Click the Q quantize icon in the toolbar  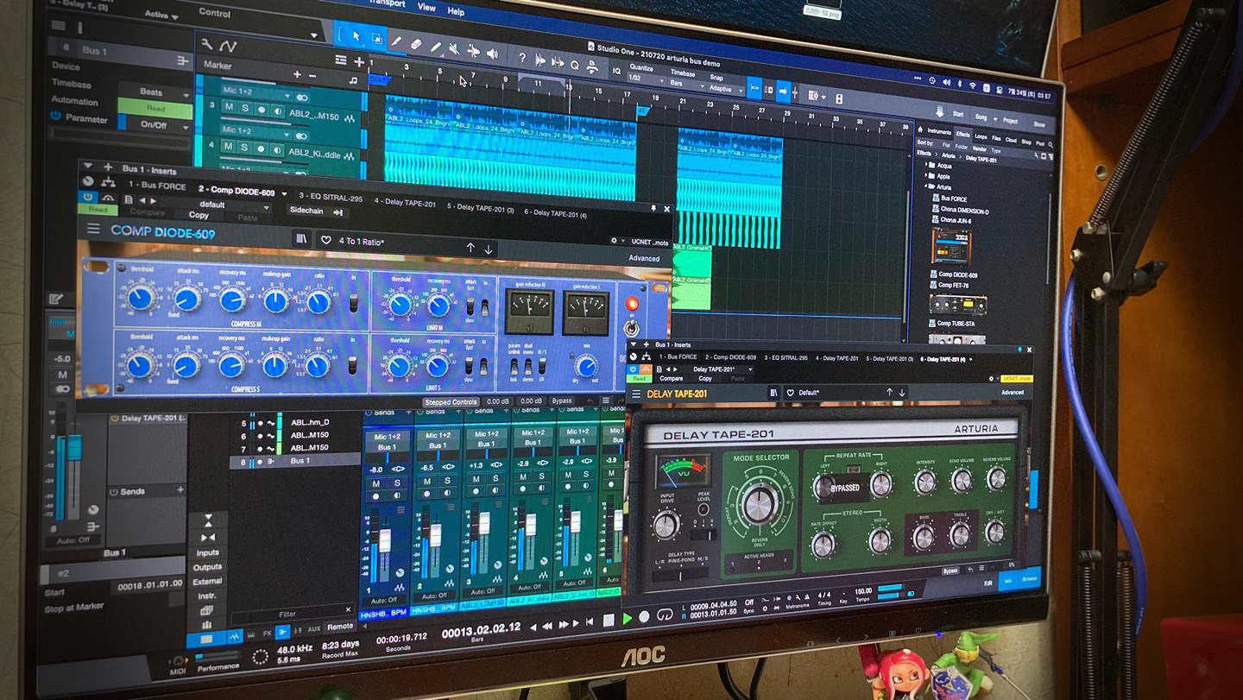coord(574,65)
